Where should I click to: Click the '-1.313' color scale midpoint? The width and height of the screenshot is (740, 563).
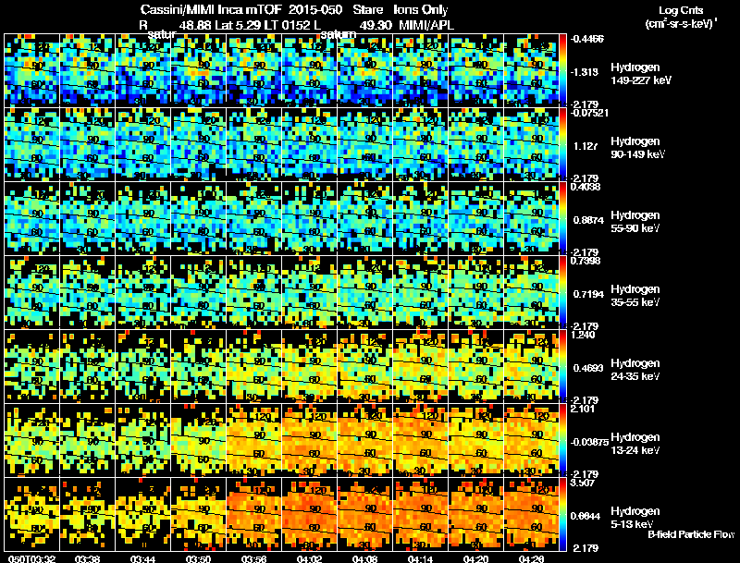584,72
